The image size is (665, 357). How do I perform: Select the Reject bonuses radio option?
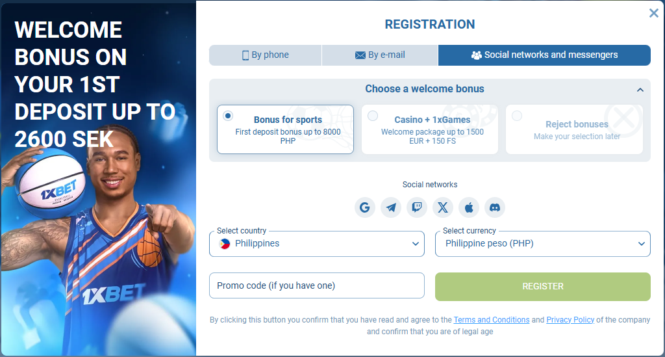pos(517,116)
